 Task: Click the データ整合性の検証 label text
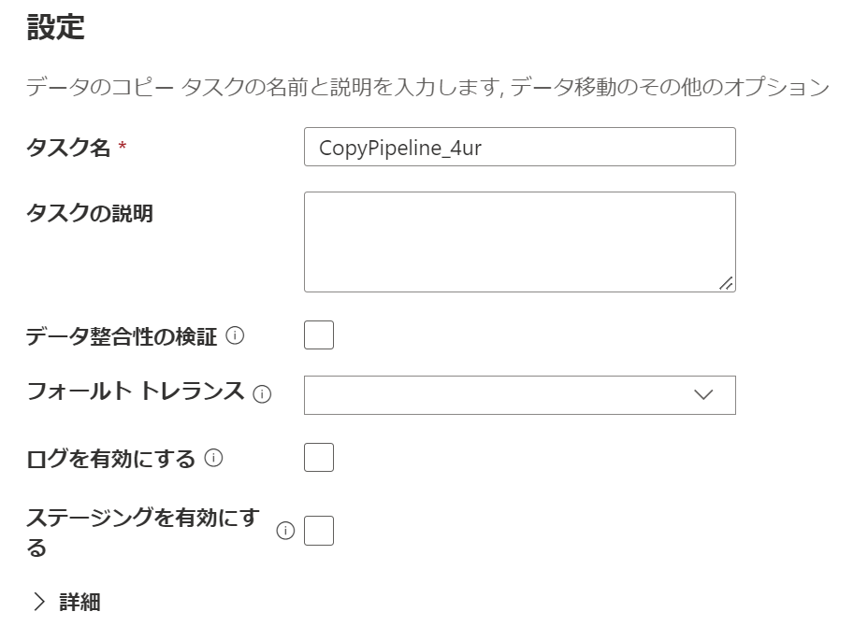(x=122, y=336)
